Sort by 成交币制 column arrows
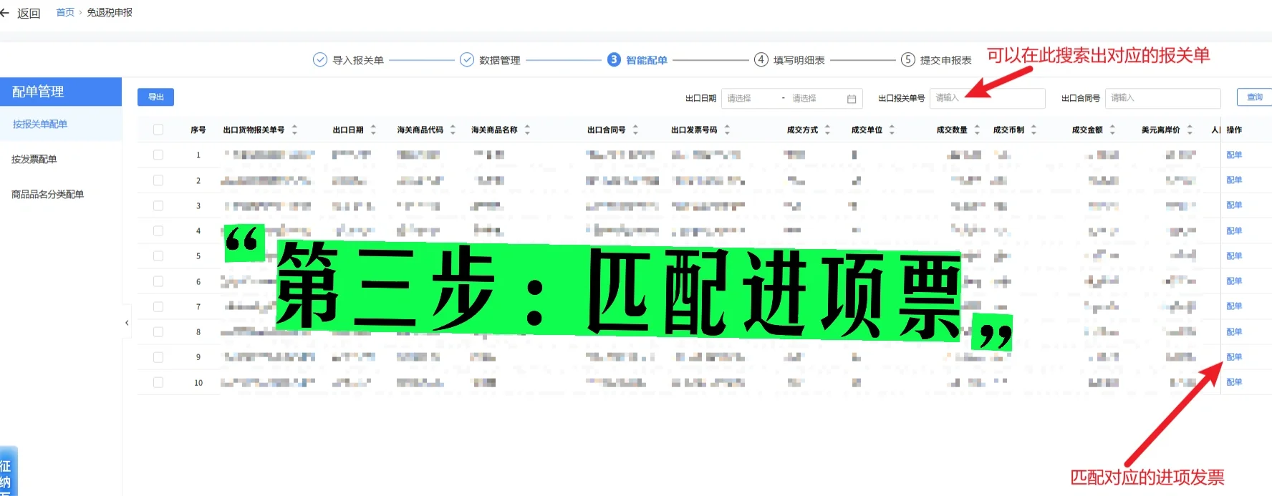Image resolution: width=1272 pixels, height=496 pixels. pos(1033,130)
